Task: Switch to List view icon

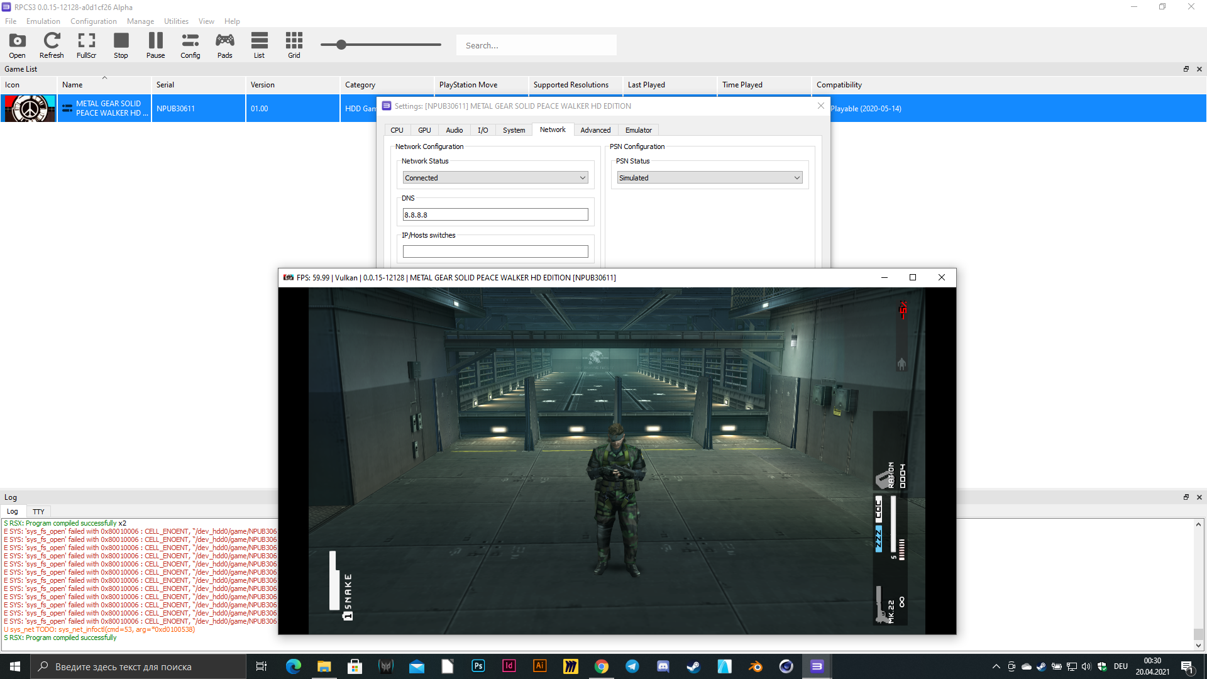Action: click(259, 45)
